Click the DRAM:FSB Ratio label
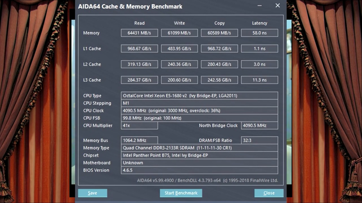 click(x=215, y=140)
